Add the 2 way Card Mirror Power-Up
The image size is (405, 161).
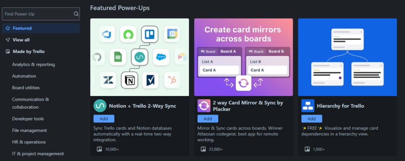208,118
